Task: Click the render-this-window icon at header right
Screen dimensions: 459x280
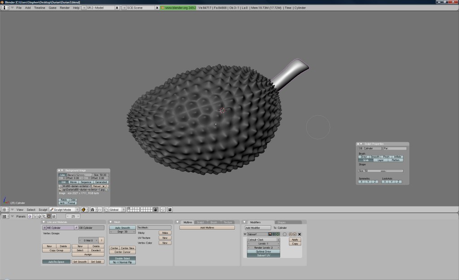Action: click(170, 210)
